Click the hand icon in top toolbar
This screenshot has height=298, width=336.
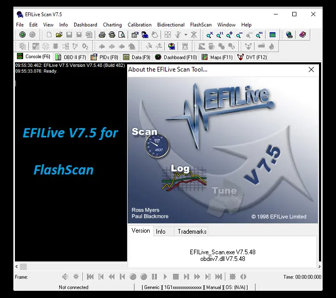pos(155,34)
